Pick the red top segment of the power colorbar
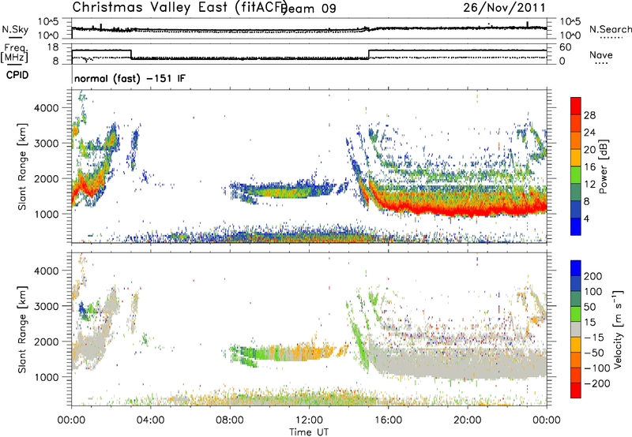The image size is (632, 437). [x=576, y=106]
